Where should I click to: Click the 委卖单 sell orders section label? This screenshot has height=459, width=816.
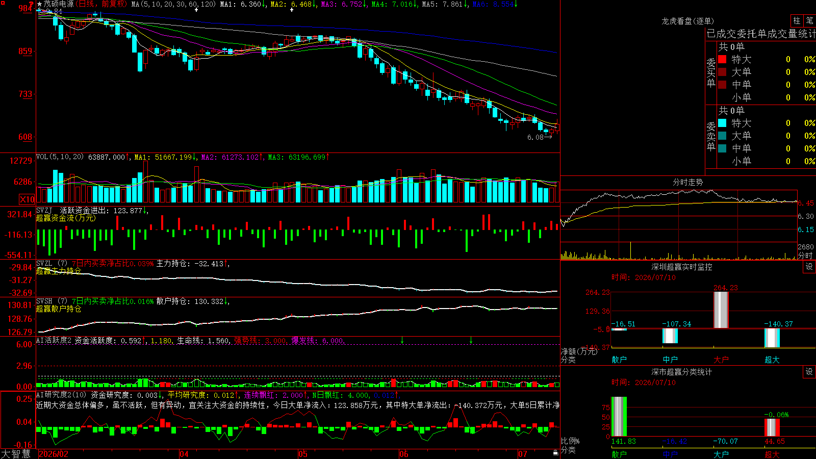pyautogui.click(x=711, y=136)
